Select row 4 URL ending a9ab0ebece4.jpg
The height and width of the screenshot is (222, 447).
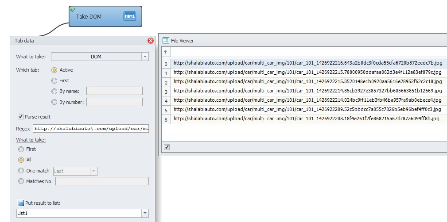(x=309, y=100)
